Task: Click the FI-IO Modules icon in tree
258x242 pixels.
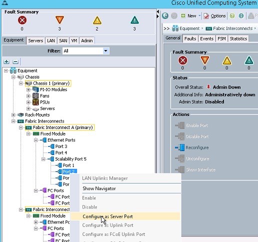Action: [x=35, y=89]
